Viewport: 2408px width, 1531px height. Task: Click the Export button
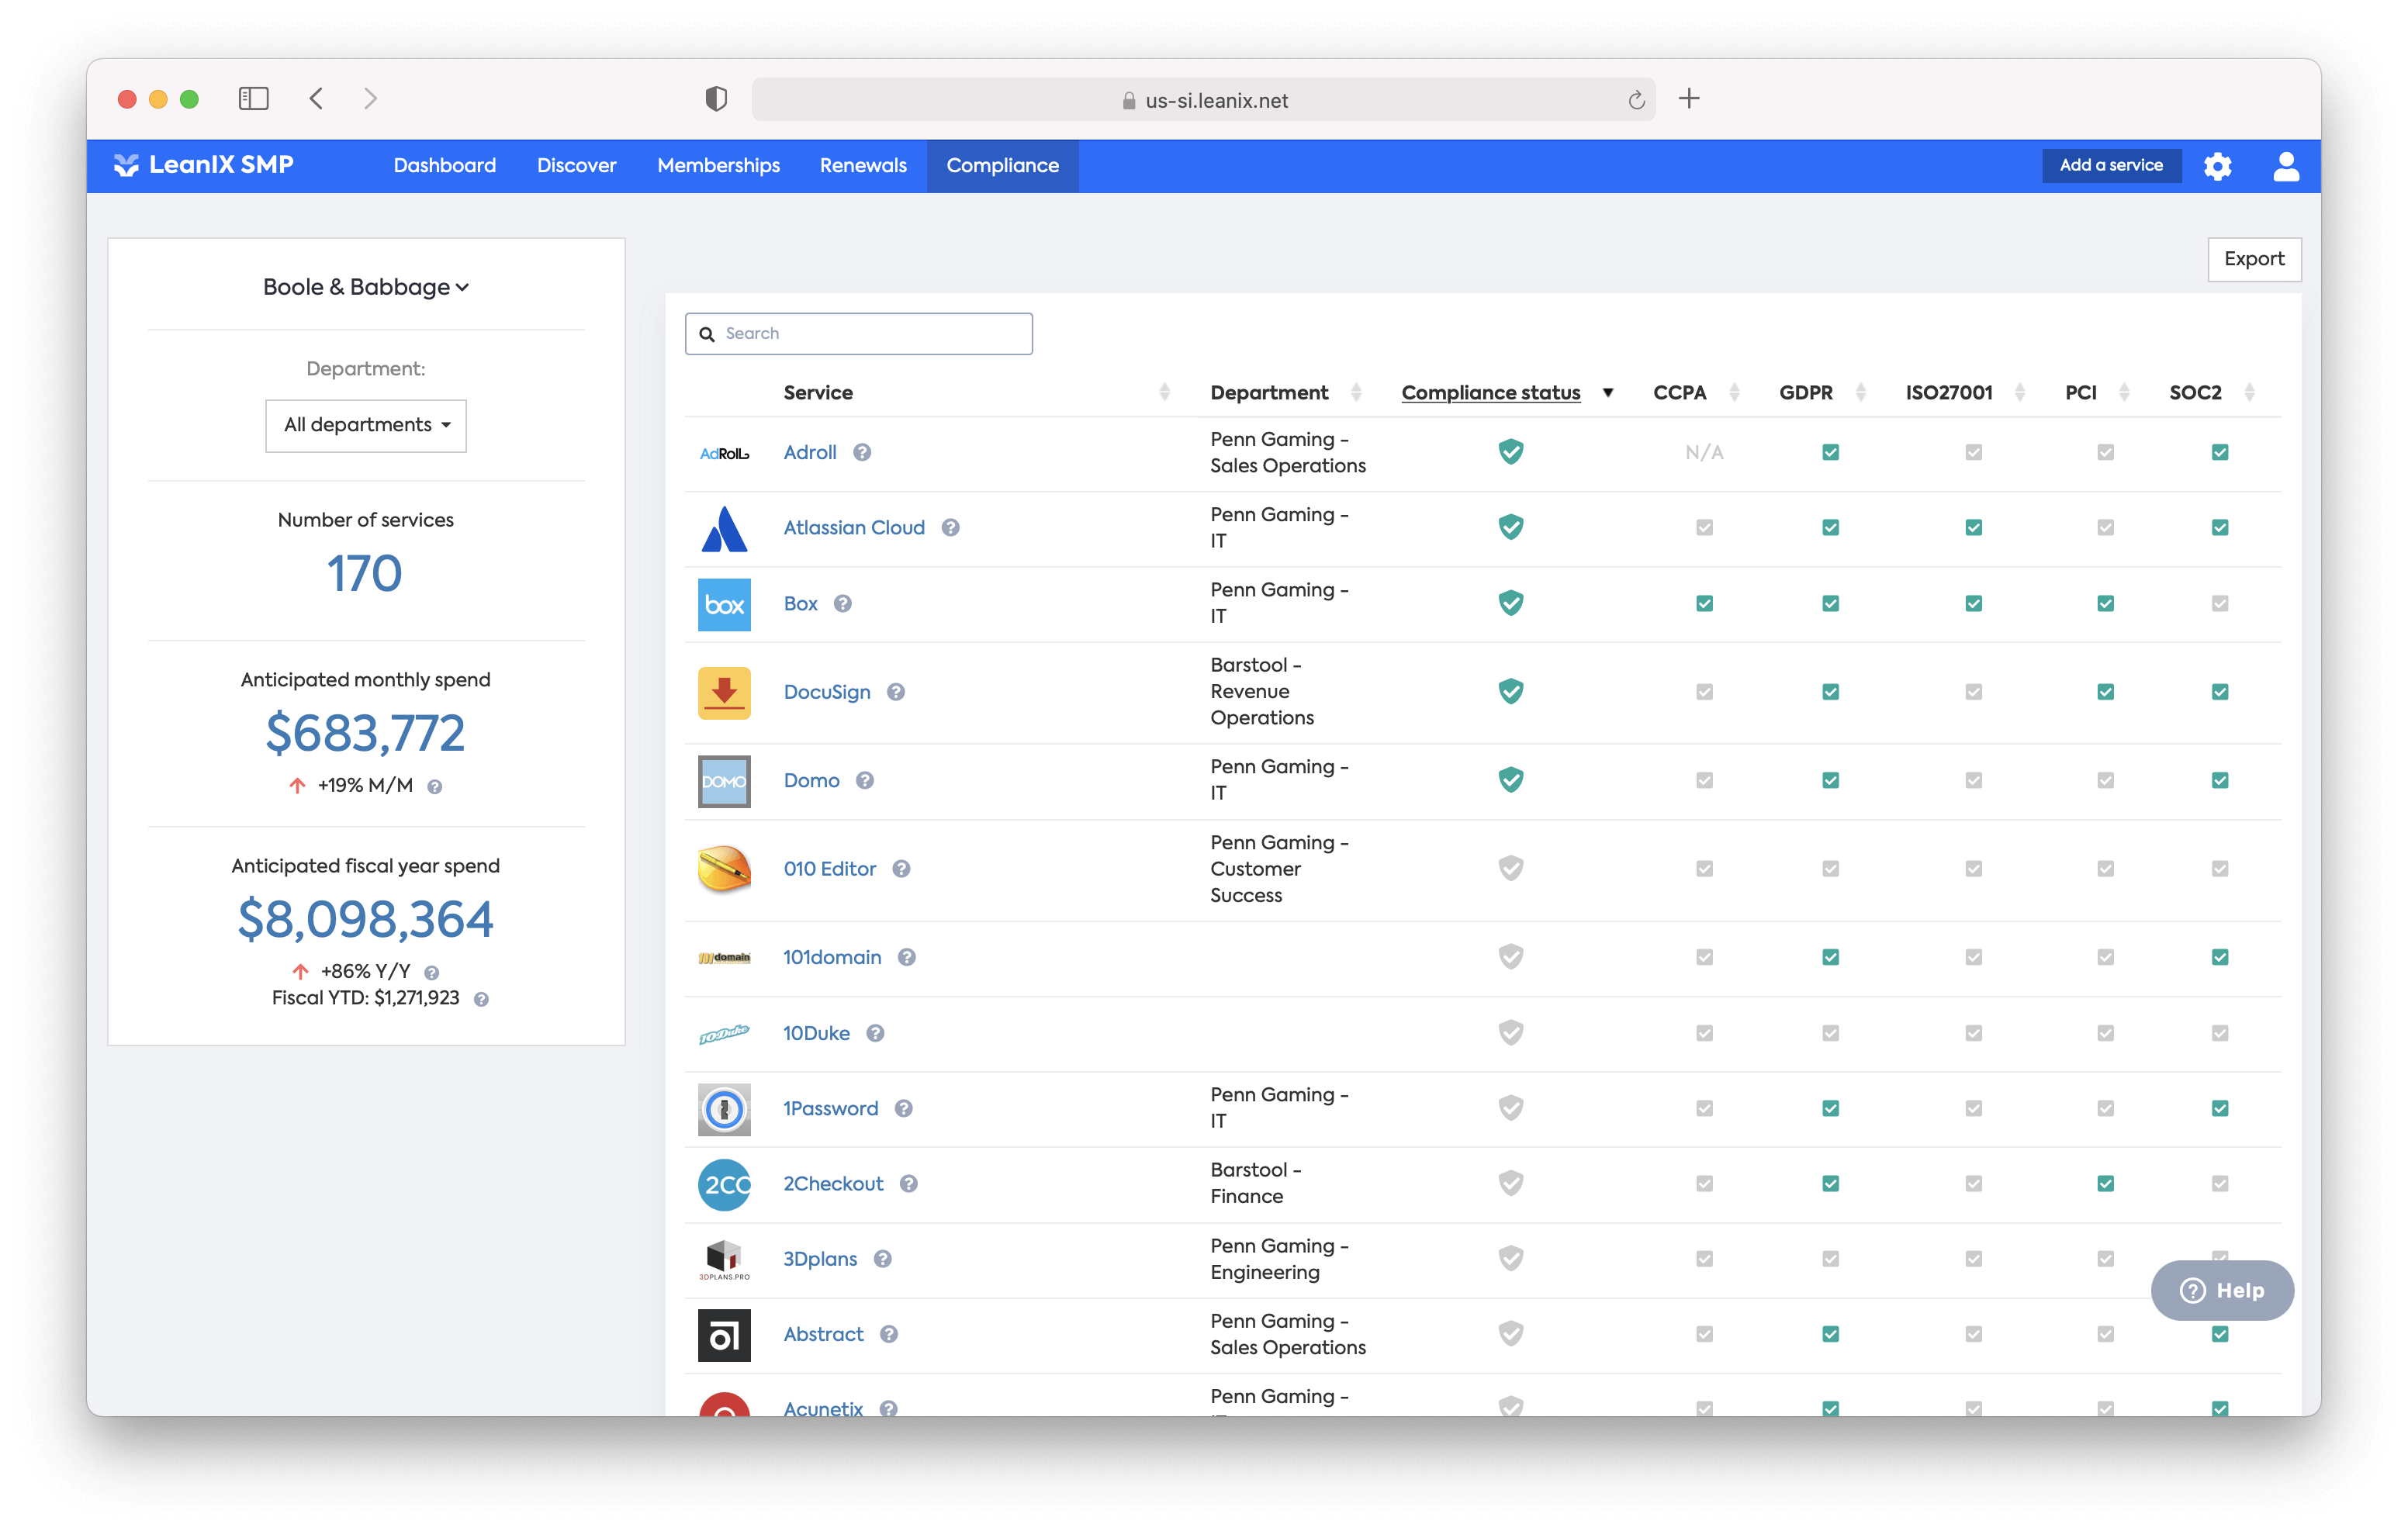tap(2254, 259)
